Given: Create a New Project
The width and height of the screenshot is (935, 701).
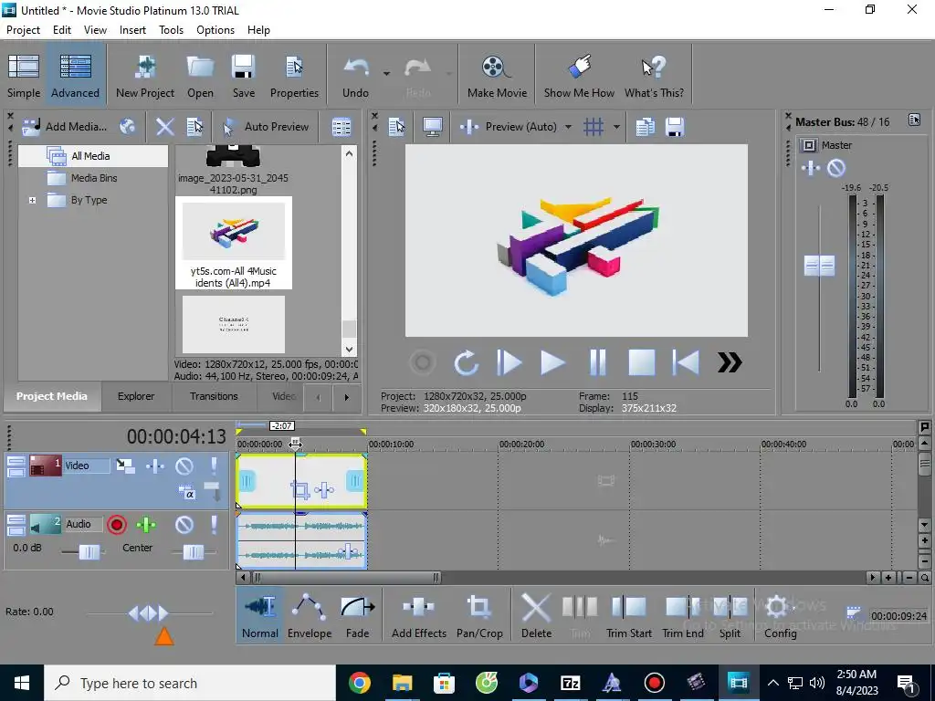Looking at the screenshot, I should [145, 76].
